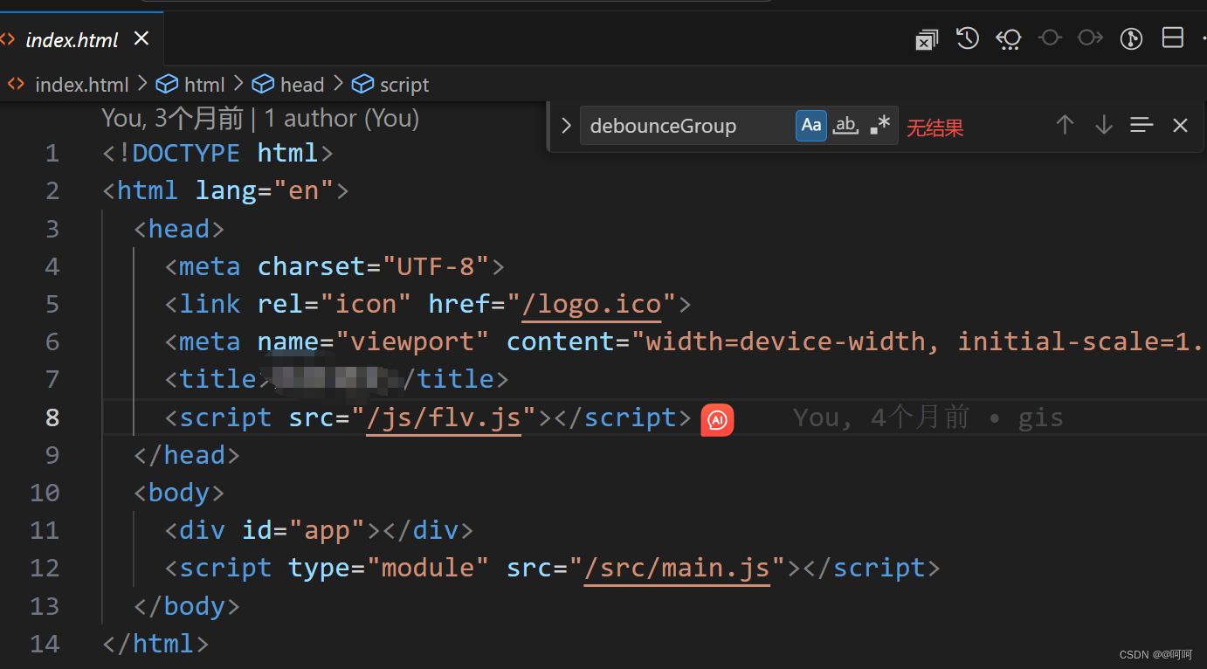
Task: Click index.html in the breadcrumb
Action: point(81,85)
